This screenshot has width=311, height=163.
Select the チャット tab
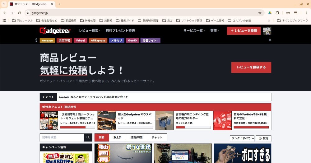tap(157, 137)
